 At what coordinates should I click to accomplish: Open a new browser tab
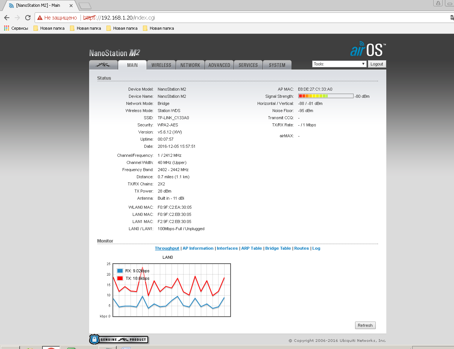[85, 6]
